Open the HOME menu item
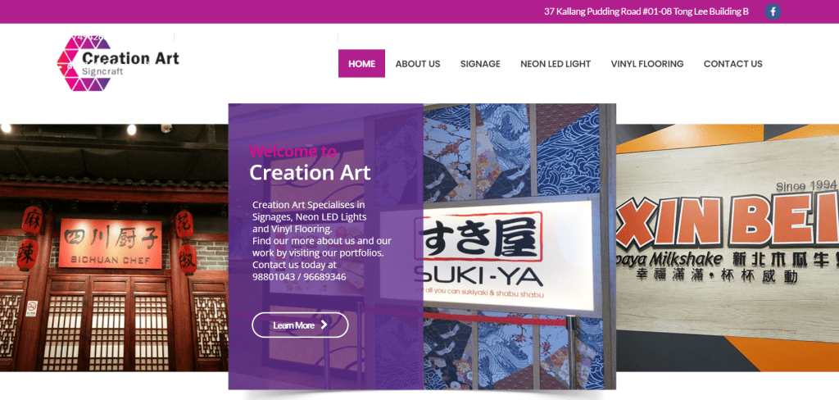Image resolution: width=839 pixels, height=400 pixels. (361, 64)
